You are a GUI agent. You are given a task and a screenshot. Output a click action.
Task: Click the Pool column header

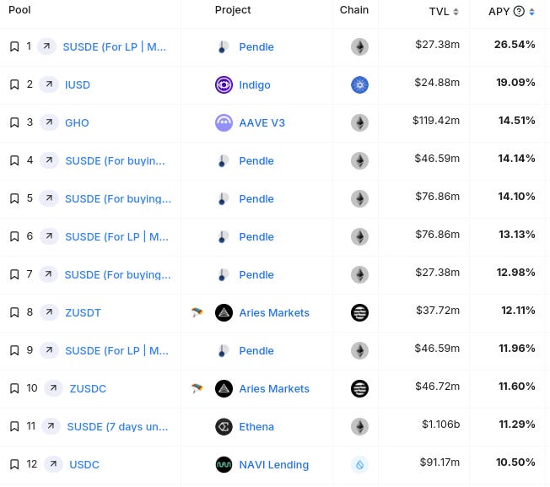pyautogui.click(x=19, y=10)
